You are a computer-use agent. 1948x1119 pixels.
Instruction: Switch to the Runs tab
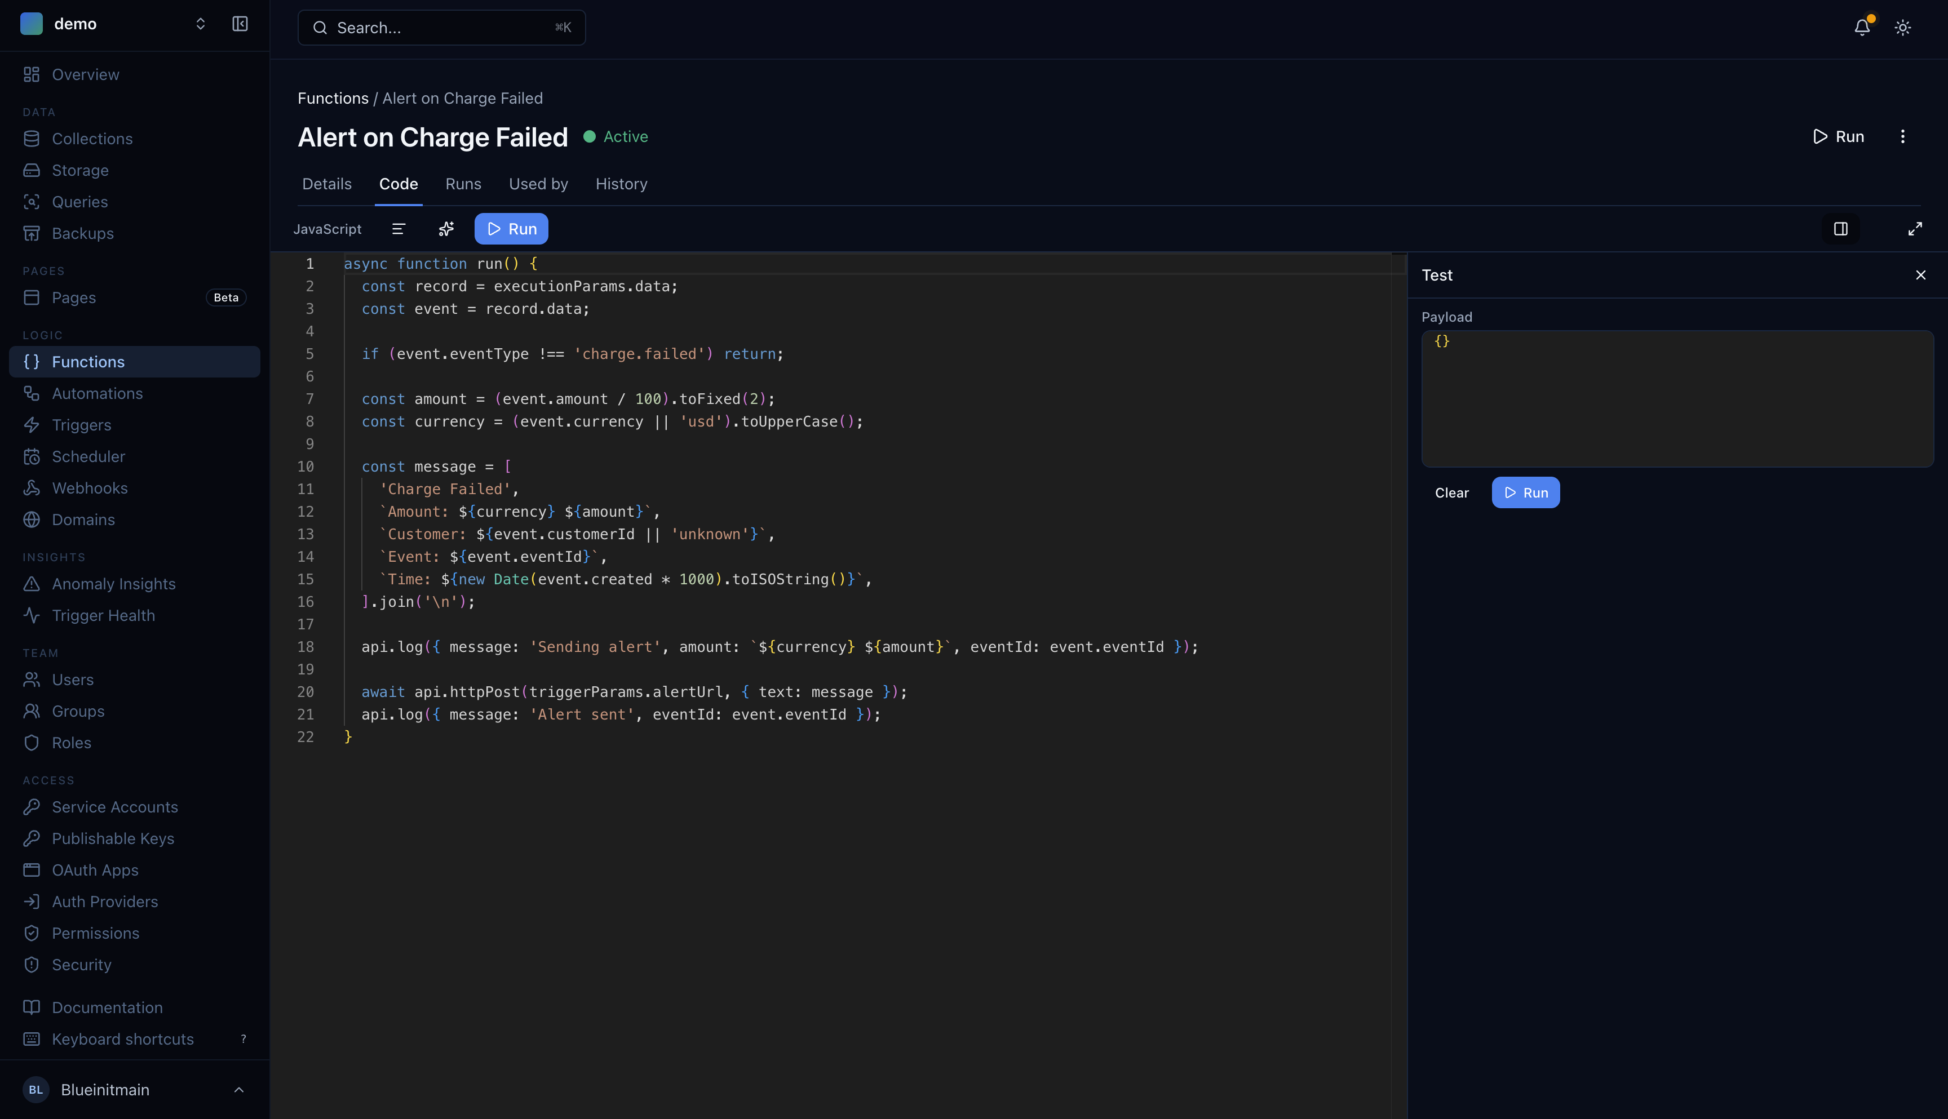[x=463, y=184]
